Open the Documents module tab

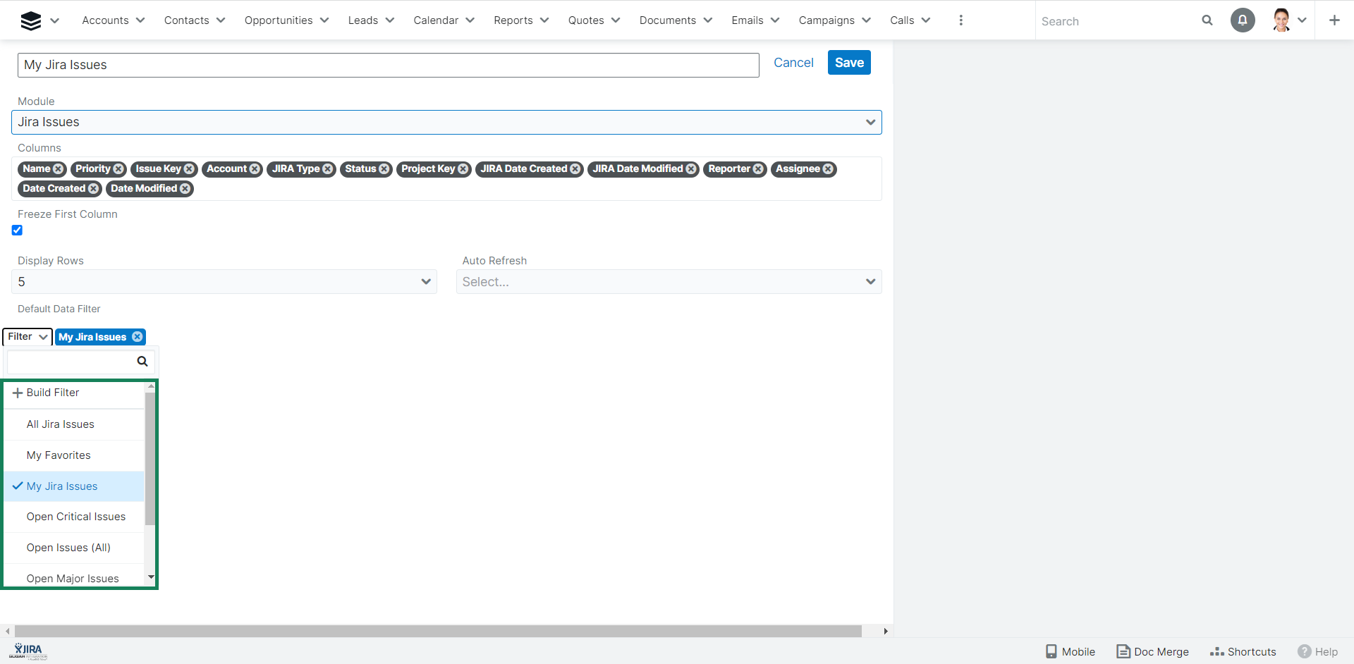point(667,20)
